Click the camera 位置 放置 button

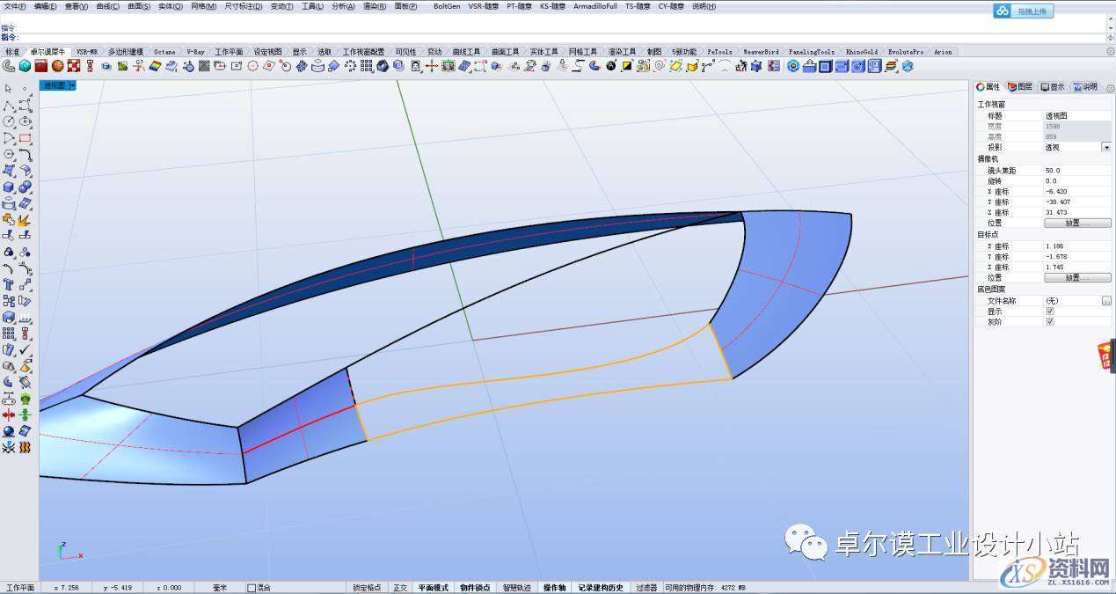[x=1076, y=223]
